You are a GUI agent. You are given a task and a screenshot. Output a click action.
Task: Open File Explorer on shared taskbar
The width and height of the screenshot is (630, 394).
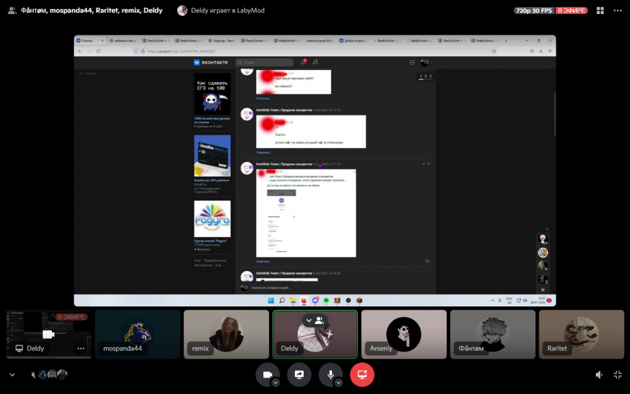pyautogui.click(x=293, y=300)
